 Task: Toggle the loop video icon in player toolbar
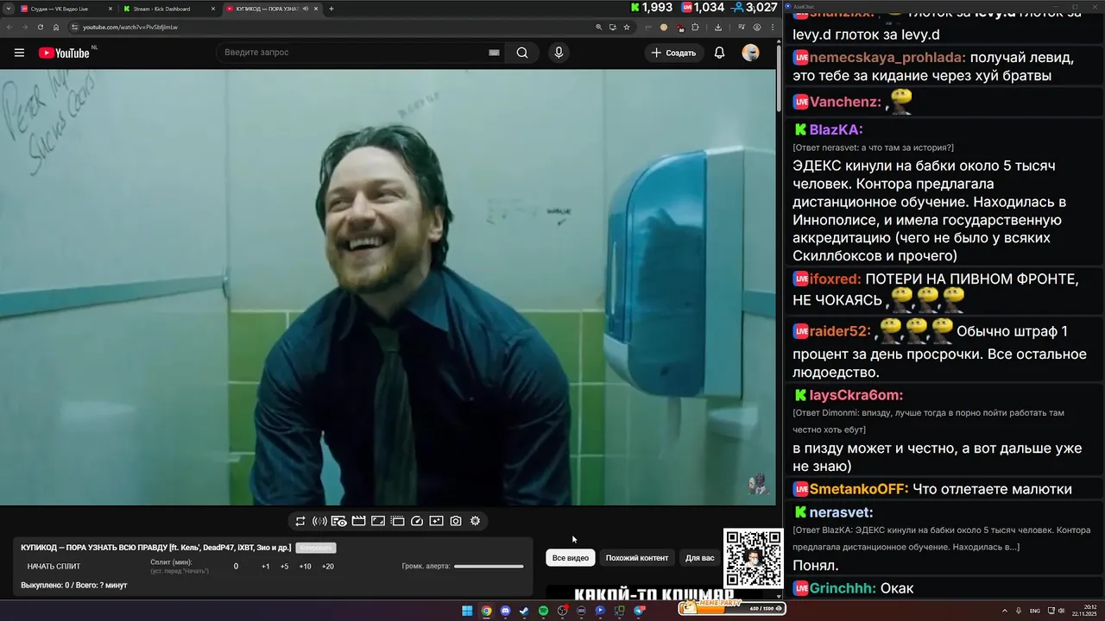(300, 521)
